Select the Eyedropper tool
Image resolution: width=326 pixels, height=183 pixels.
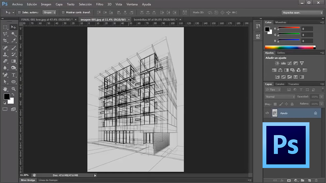pos(13,40)
